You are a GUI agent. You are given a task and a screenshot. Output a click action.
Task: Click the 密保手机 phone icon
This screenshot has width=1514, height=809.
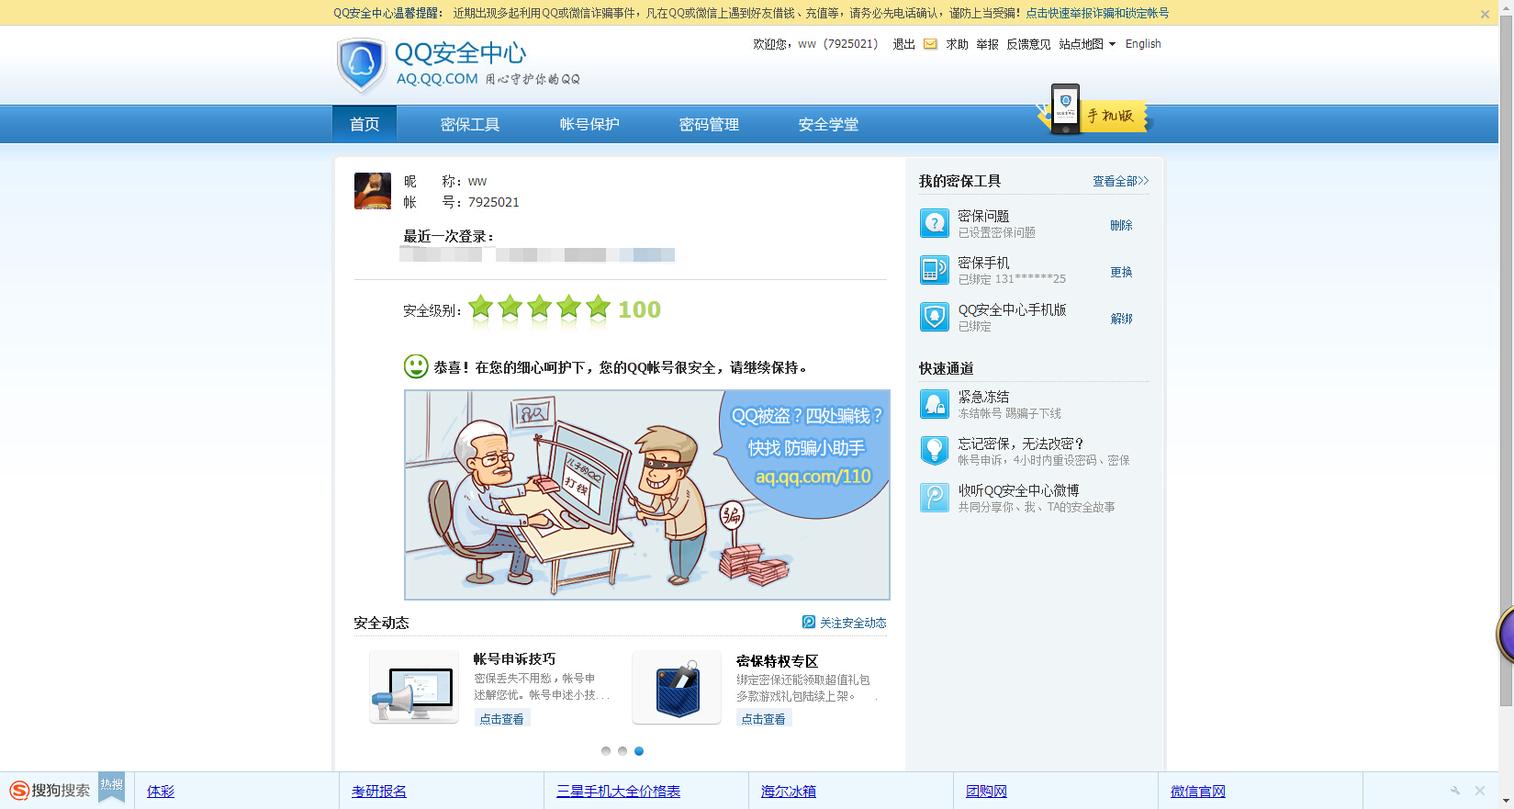(x=935, y=270)
